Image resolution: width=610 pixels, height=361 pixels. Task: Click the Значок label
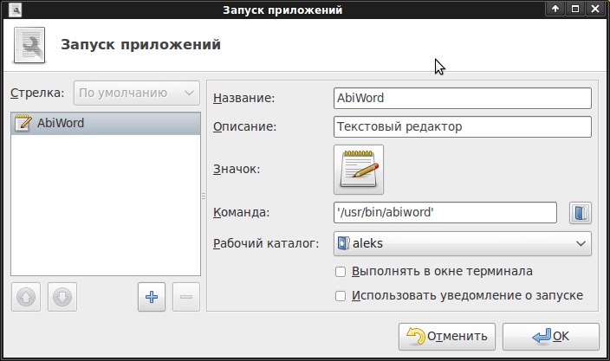coord(237,170)
